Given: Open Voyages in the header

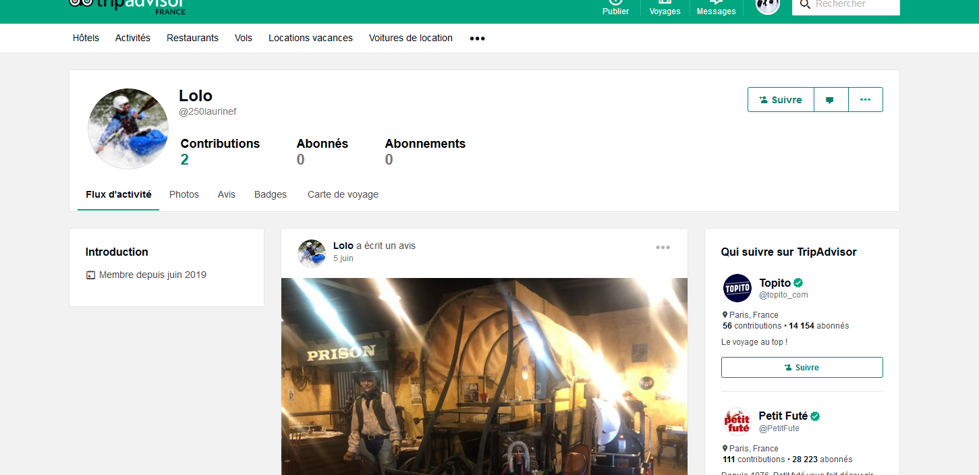Looking at the screenshot, I should point(665,7).
